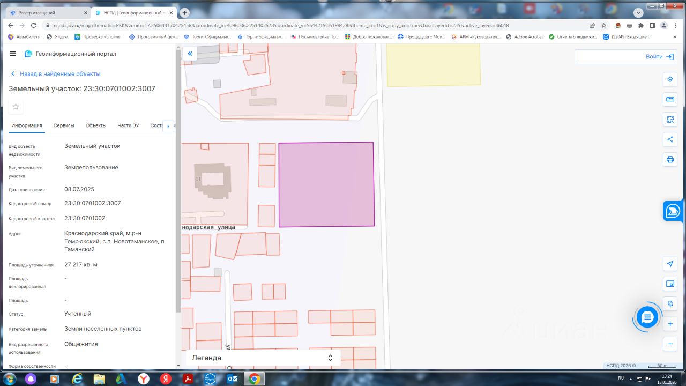
Task: Share this page from the address bar
Action: pos(592,25)
